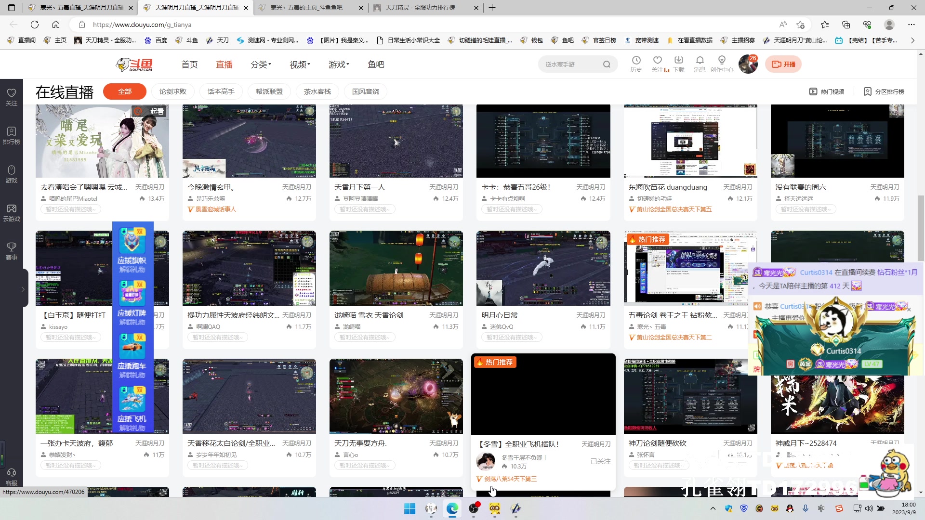Open Microsoft Edge in taskbar
The image size is (925, 520).
coord(452,508)
